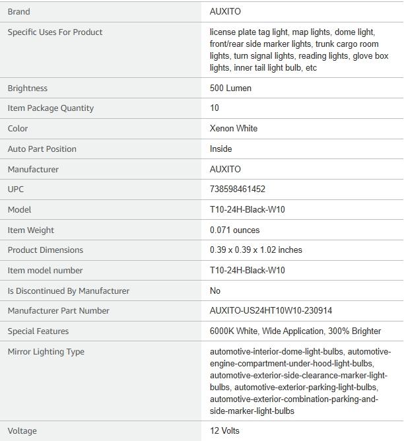
Task: Click the UPC number 738598461452
Action: 238,189
